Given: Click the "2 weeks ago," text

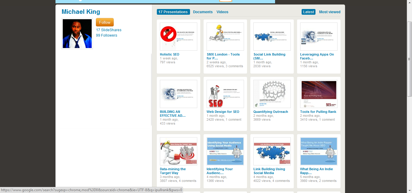Looking at the screenshot, I should (x=217, y=62).
